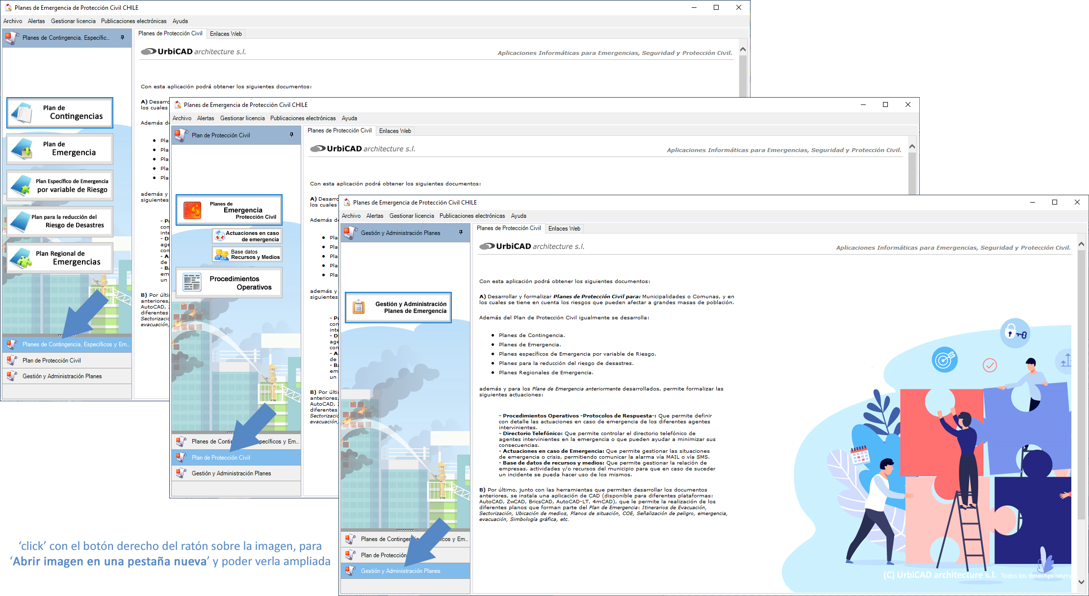Open Plan de Emergencia in back window

pos(60,149)
